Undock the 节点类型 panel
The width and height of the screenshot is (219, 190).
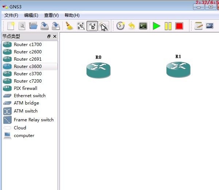point(49,37)
